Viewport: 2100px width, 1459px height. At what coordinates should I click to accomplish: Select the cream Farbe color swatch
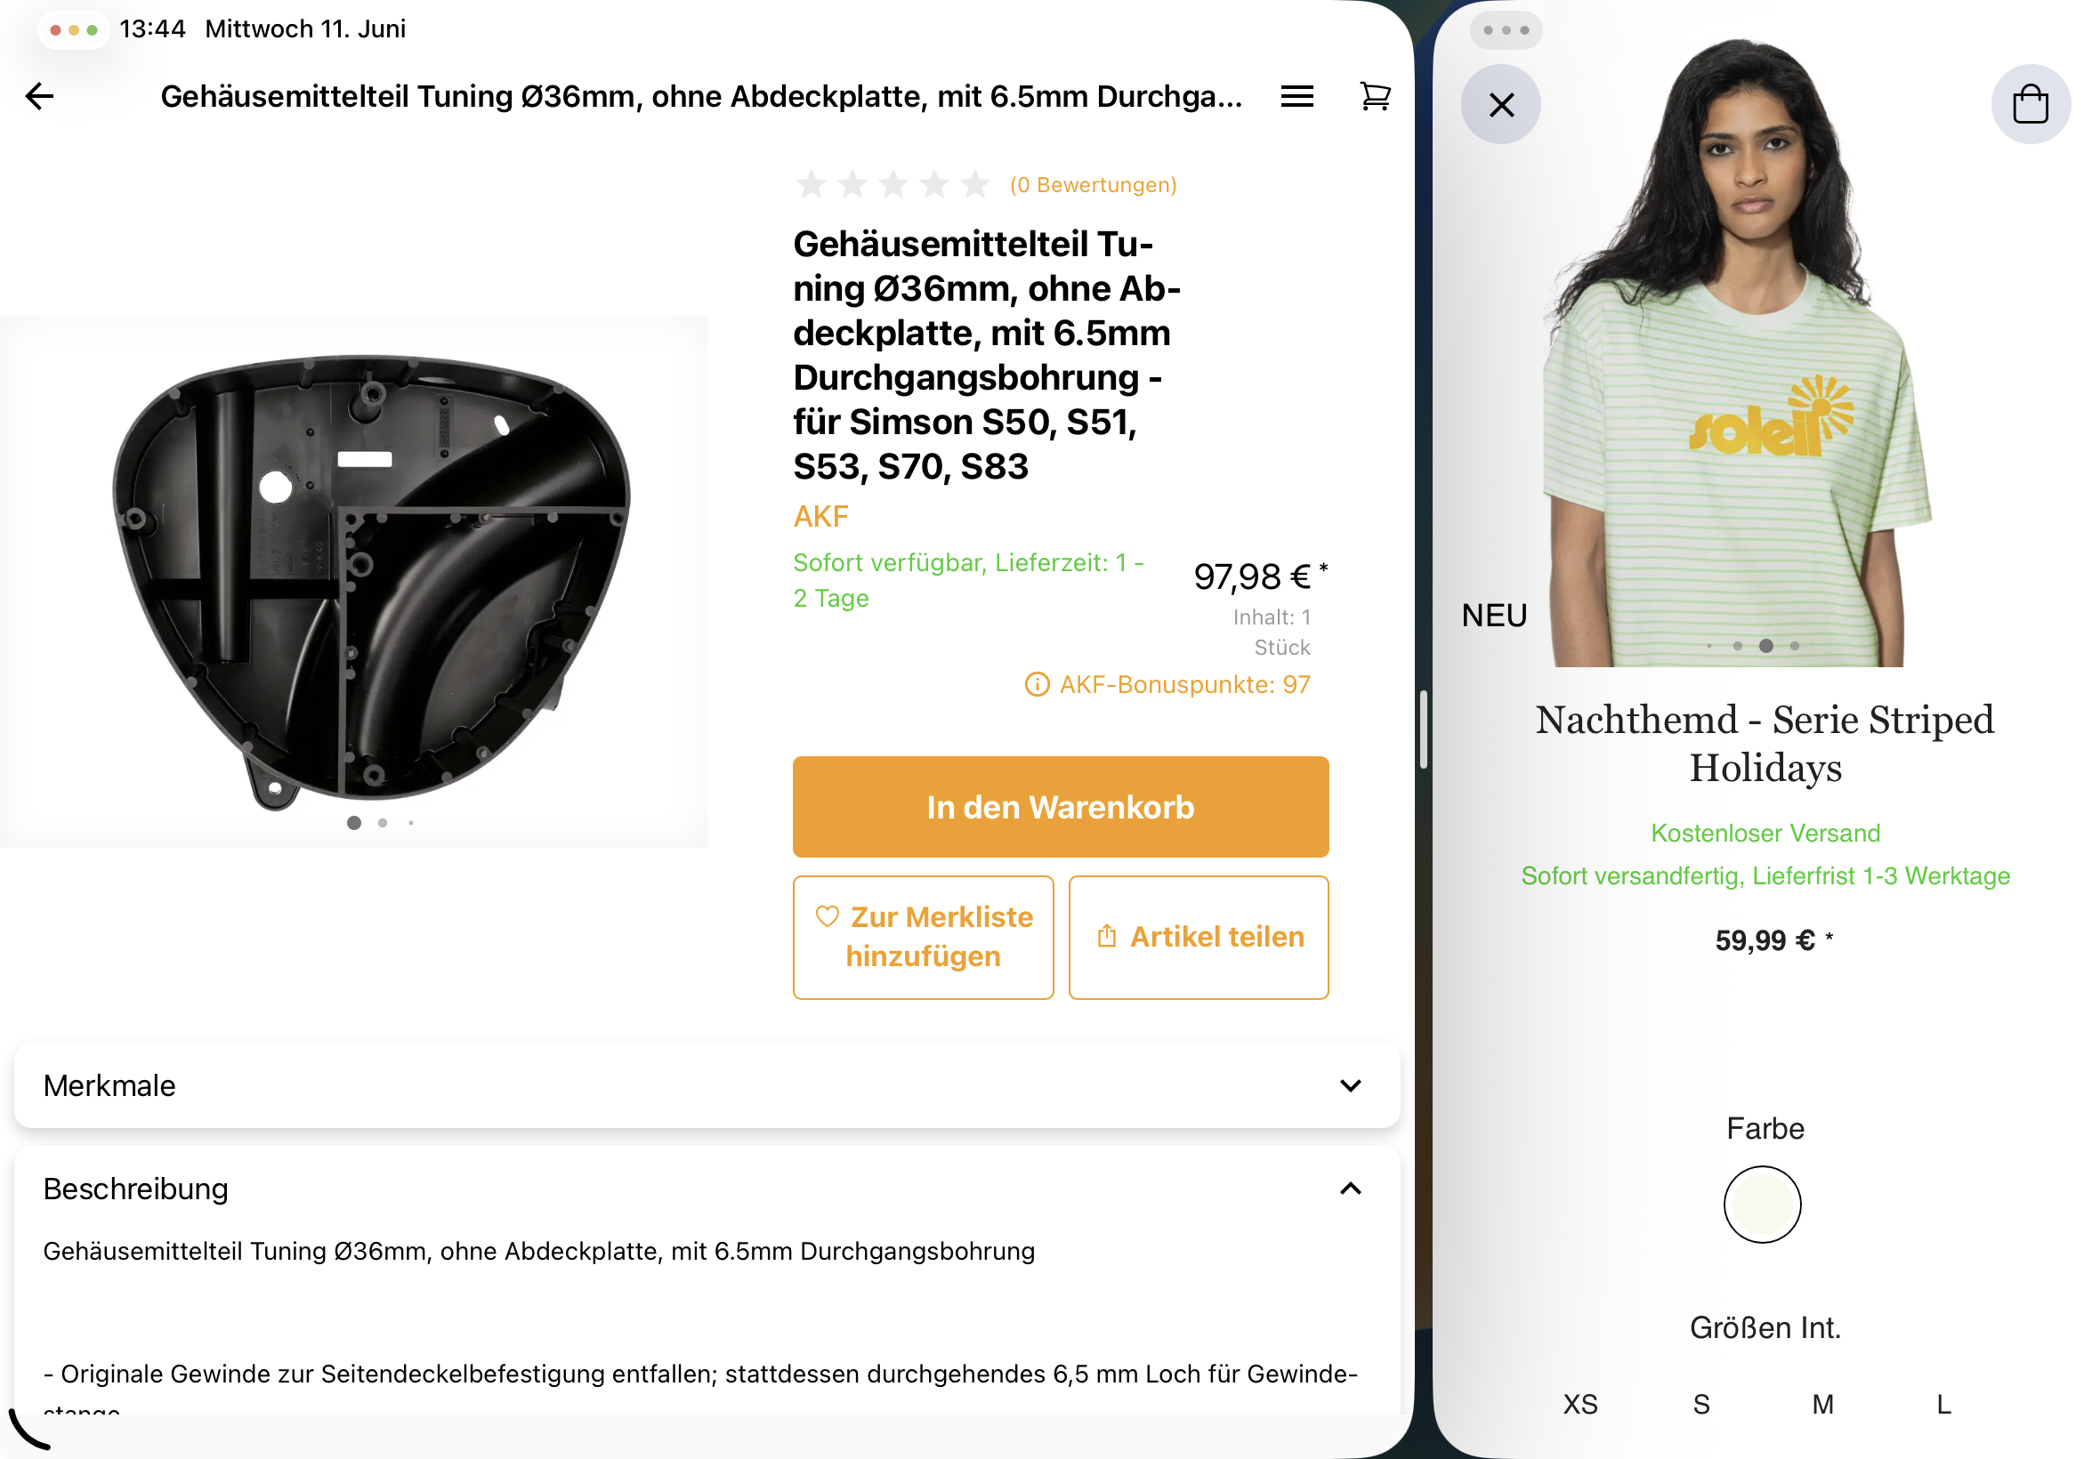1762,1204
